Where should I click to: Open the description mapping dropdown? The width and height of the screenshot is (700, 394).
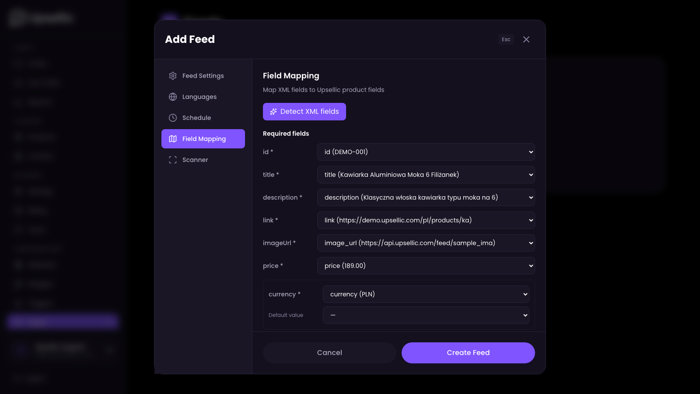coord(426,197)
